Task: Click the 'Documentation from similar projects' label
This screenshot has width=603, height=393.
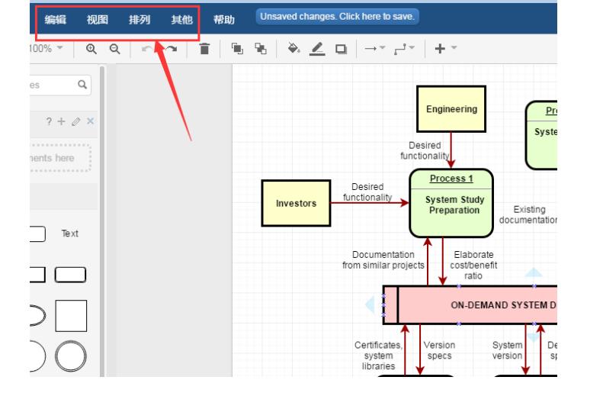Action: [x=383, y=259]
